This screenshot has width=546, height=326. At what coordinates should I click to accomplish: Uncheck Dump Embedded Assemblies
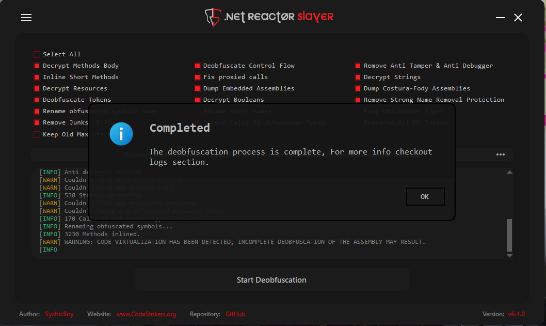(x=197, y=88)
